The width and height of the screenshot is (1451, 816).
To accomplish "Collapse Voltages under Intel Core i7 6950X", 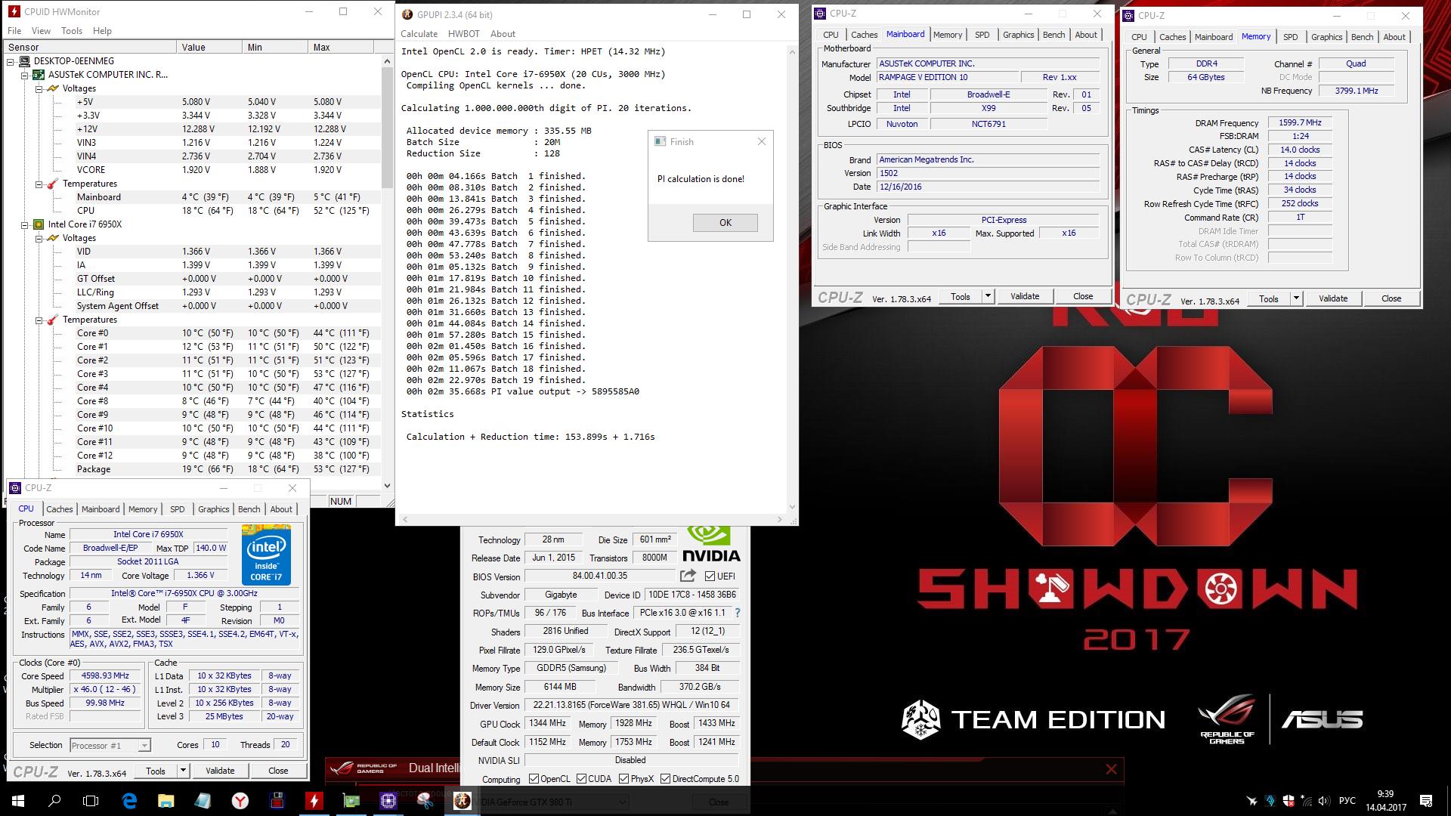I will (39, 238).
